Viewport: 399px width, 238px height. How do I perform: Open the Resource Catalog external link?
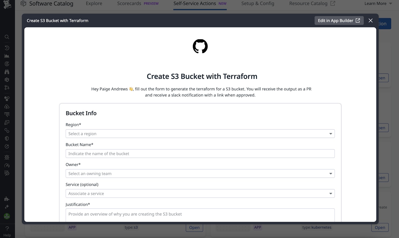[312, 4]
